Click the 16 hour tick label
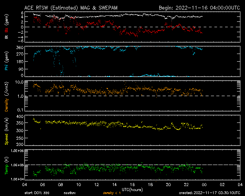Image resolution: width=245 pixels, height=196 pixels. [x=132, y=185]
